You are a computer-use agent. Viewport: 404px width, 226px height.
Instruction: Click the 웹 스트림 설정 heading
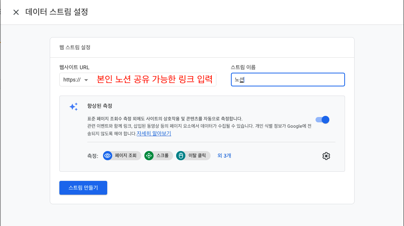pos(75,47)
